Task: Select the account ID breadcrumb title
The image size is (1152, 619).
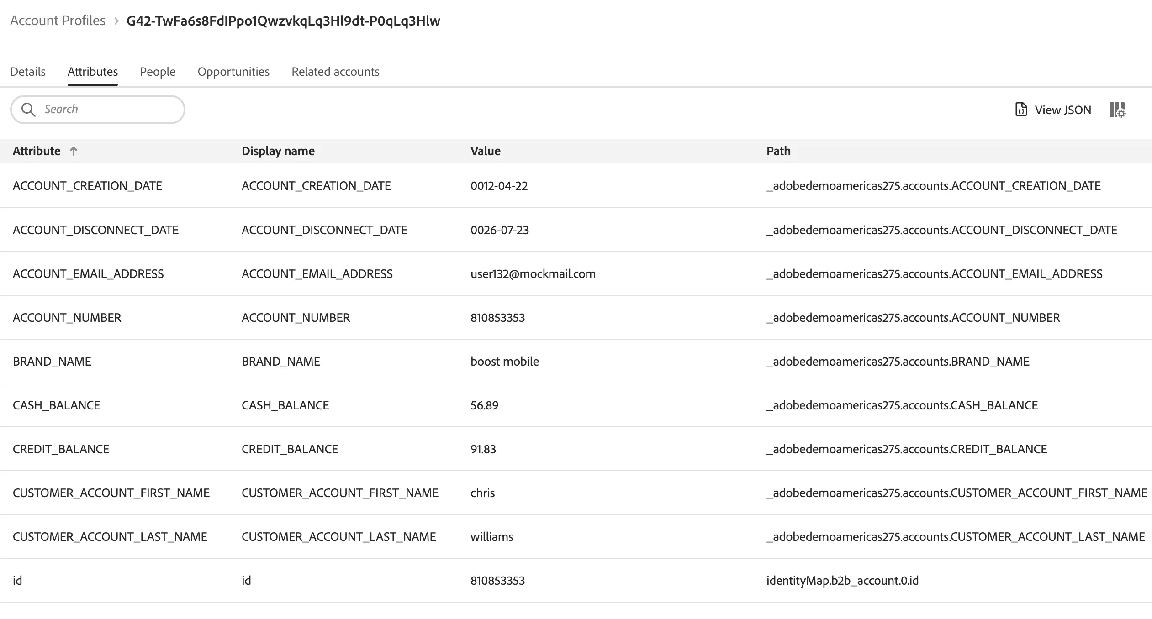Action: (x=283, y=21)
